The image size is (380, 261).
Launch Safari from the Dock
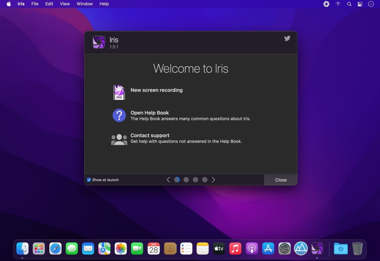[55, 248]
